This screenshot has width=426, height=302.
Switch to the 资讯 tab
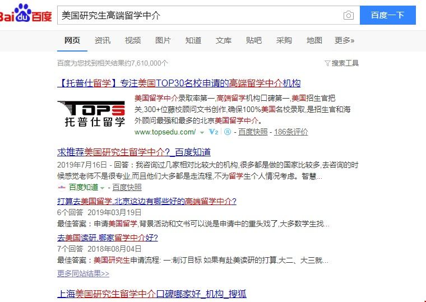pos(103,40)
